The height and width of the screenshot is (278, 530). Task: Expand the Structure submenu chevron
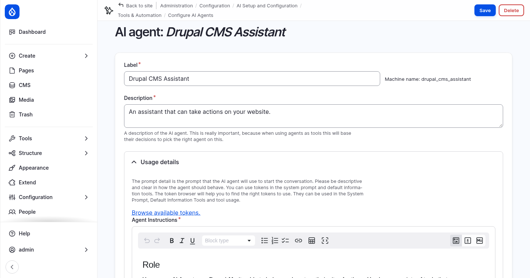point(86,153)
